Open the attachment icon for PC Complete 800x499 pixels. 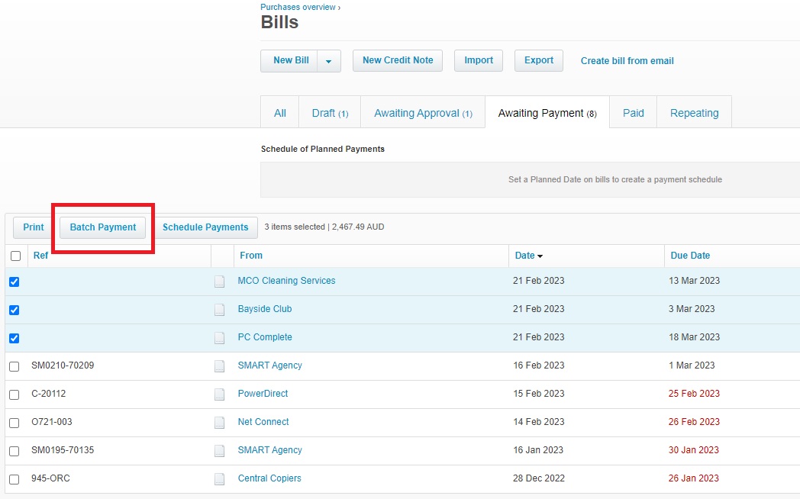[x=220, y=337]
